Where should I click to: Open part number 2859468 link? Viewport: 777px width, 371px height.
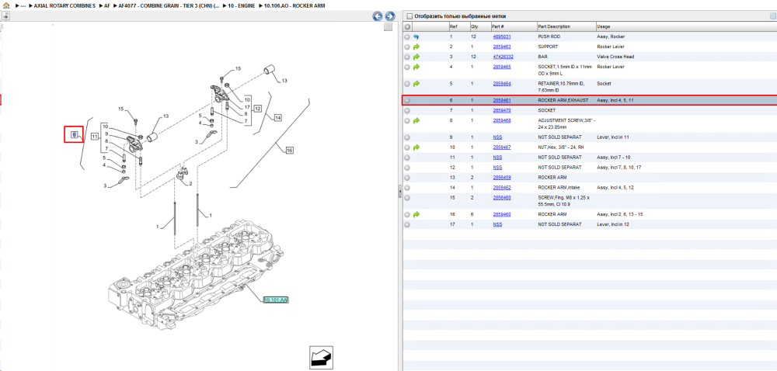[x=501, y=120]
